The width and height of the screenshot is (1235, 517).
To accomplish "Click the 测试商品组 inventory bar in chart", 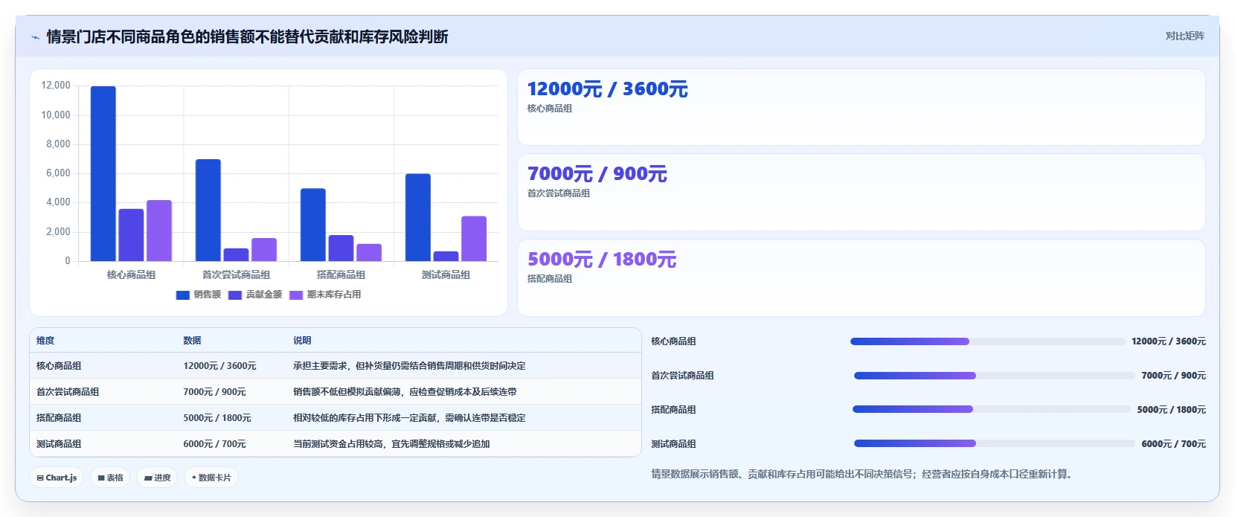I will click(x=474, y=239).
